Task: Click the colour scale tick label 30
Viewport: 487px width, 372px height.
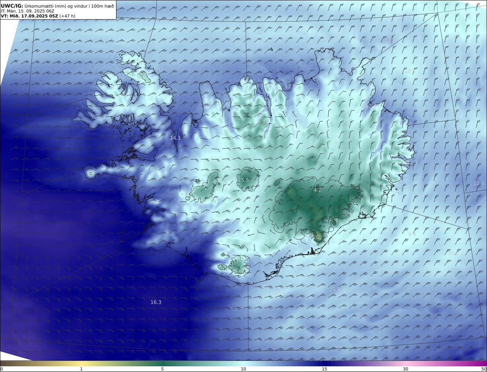Action: click(x=406, y=369)
